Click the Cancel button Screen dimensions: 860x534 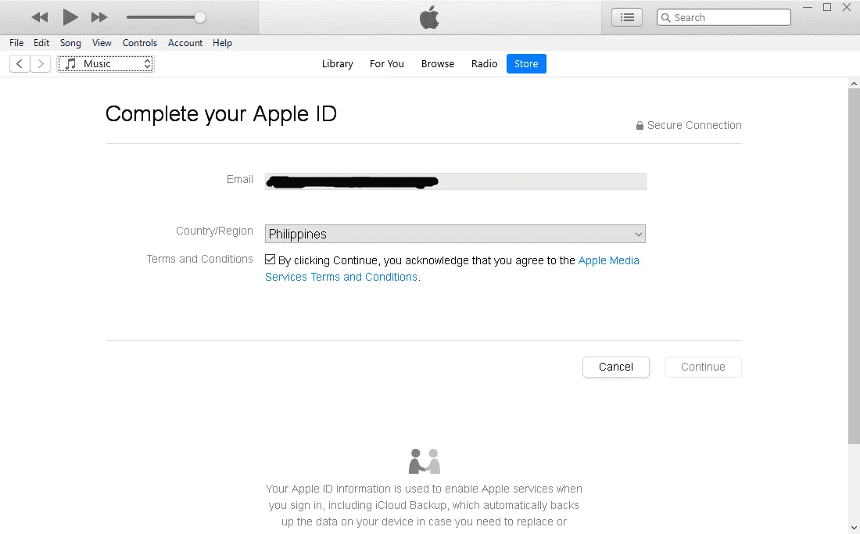616,367
